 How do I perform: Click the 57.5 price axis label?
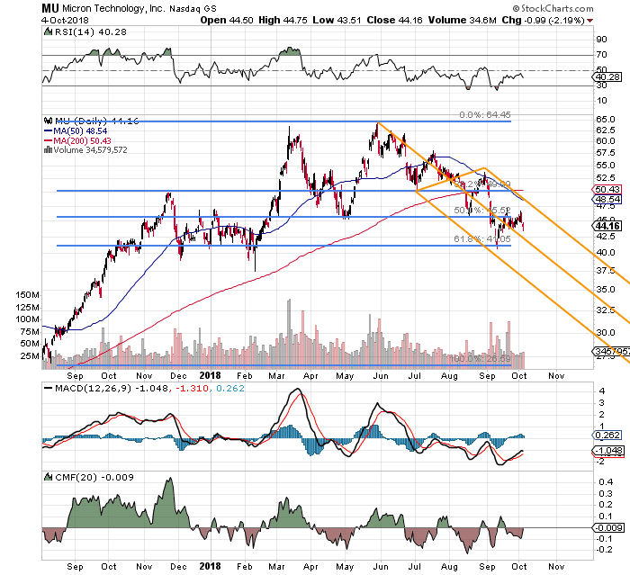point(606,153)
